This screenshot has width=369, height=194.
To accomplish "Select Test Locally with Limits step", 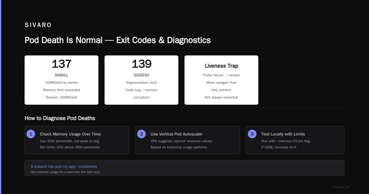I will point(283,134).
